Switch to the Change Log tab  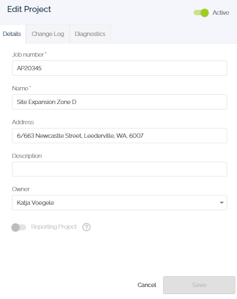point(48,34)
